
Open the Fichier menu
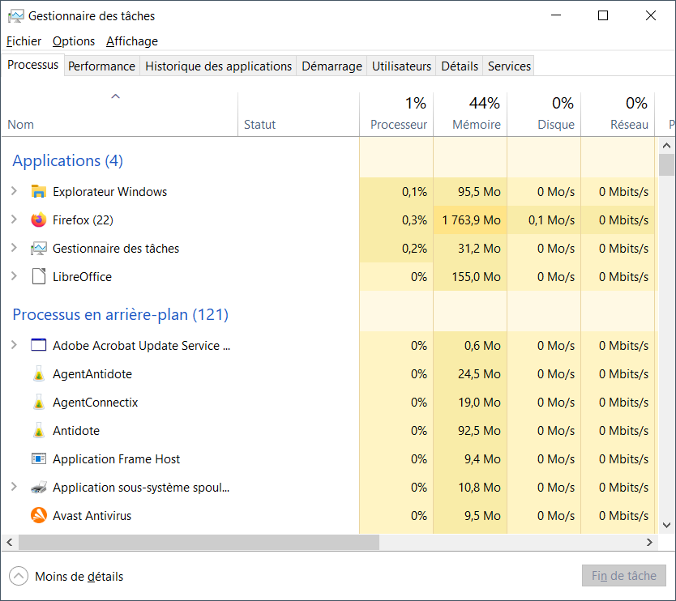click(24, 41)
